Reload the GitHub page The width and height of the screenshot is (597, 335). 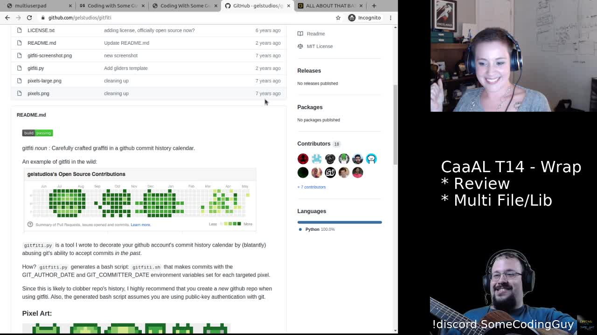pos(29,18)
